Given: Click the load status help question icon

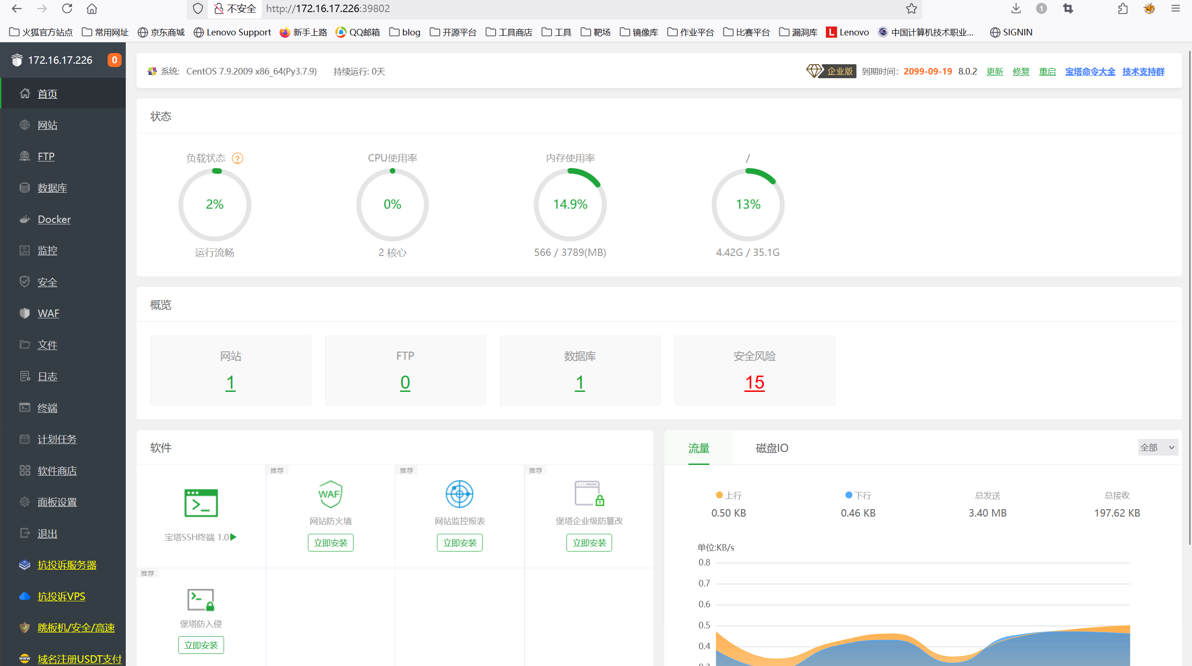Looking at the screenshot, I should 238,159.
